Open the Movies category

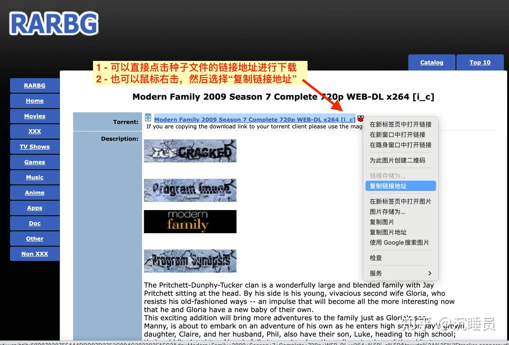pyautogui.click(x=35, y=116)
